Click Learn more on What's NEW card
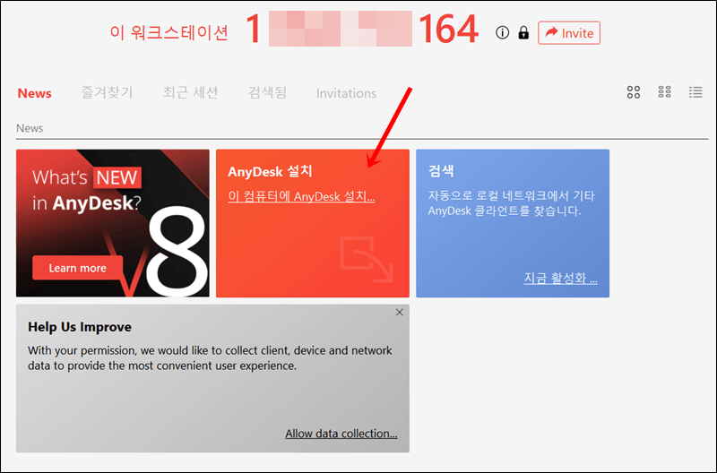 pos(77,268)
